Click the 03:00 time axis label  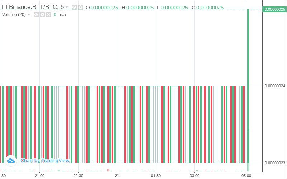194,176
